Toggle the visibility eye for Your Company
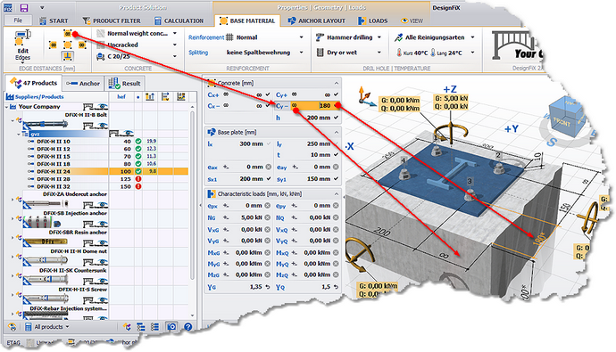The width and height of the screenshot is (616, 352). point(103,107)
